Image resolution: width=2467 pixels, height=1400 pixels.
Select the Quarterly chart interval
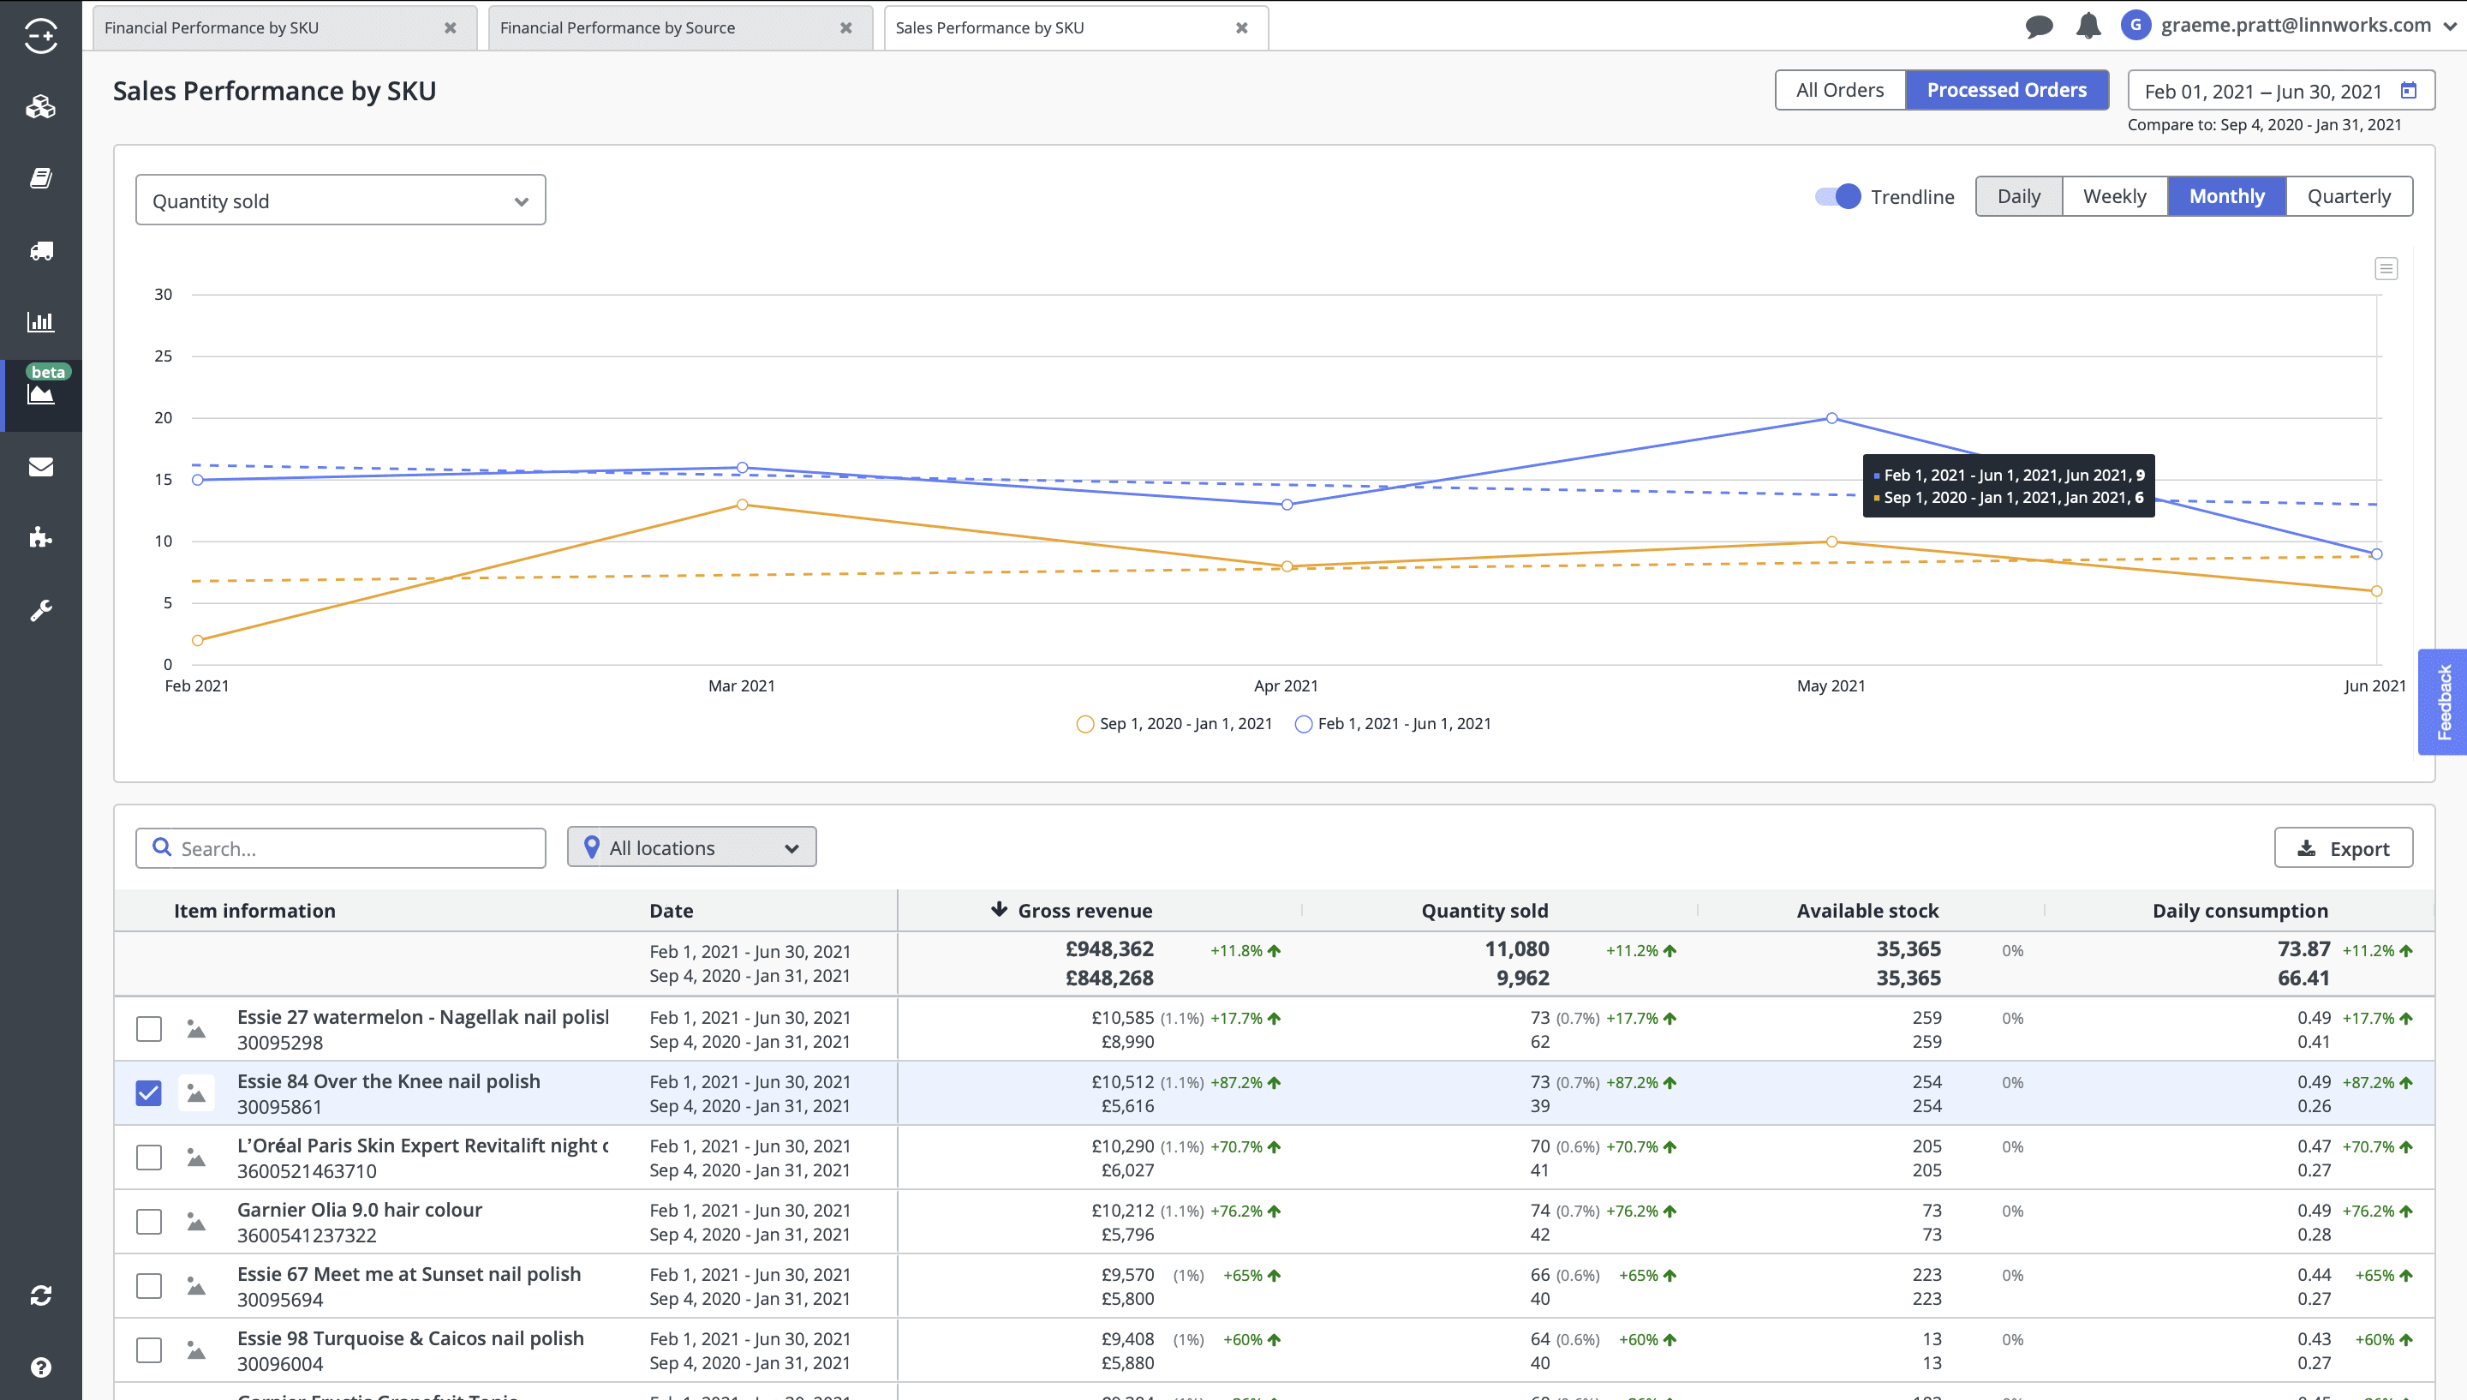pos(2349,196)
